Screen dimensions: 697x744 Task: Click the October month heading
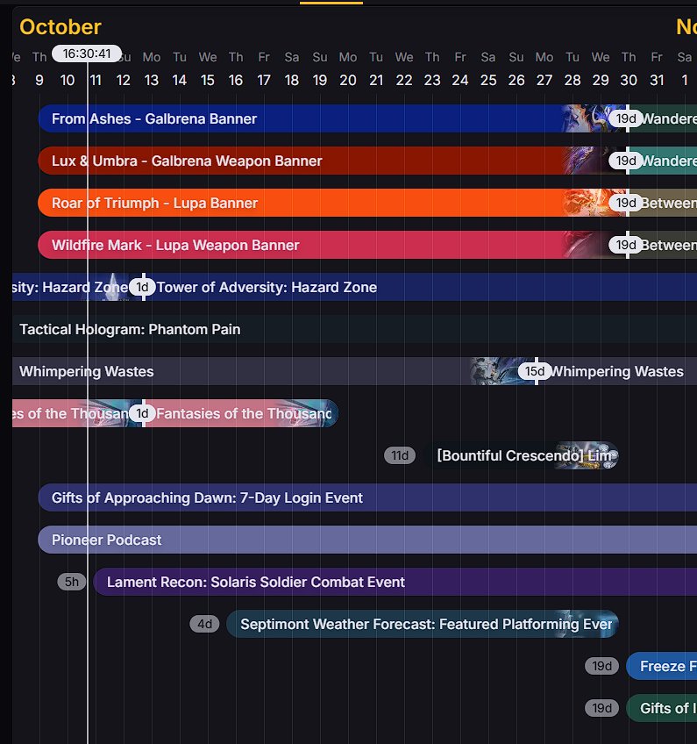(60, 27)
